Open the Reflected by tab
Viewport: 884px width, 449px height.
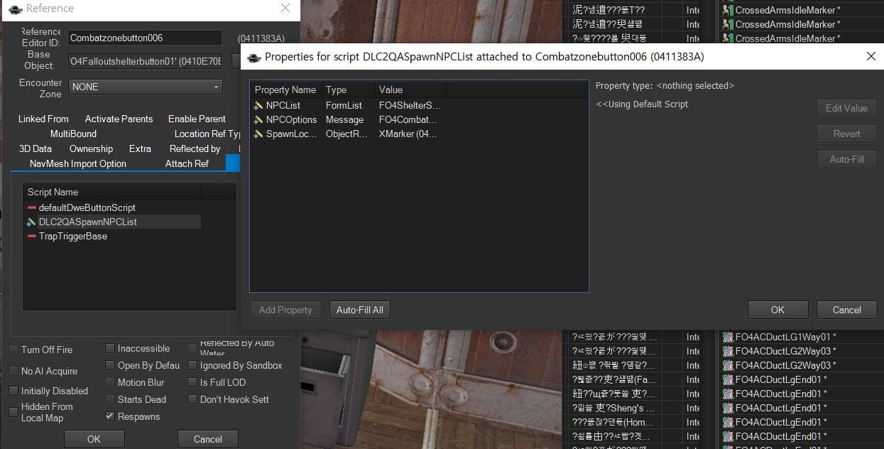(x=195, y=148)
